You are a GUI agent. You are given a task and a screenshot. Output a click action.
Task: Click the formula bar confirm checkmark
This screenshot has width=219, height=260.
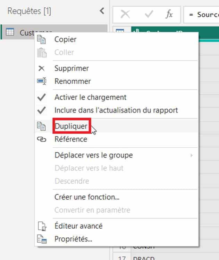pyautogui.click(x=148, y=14)
